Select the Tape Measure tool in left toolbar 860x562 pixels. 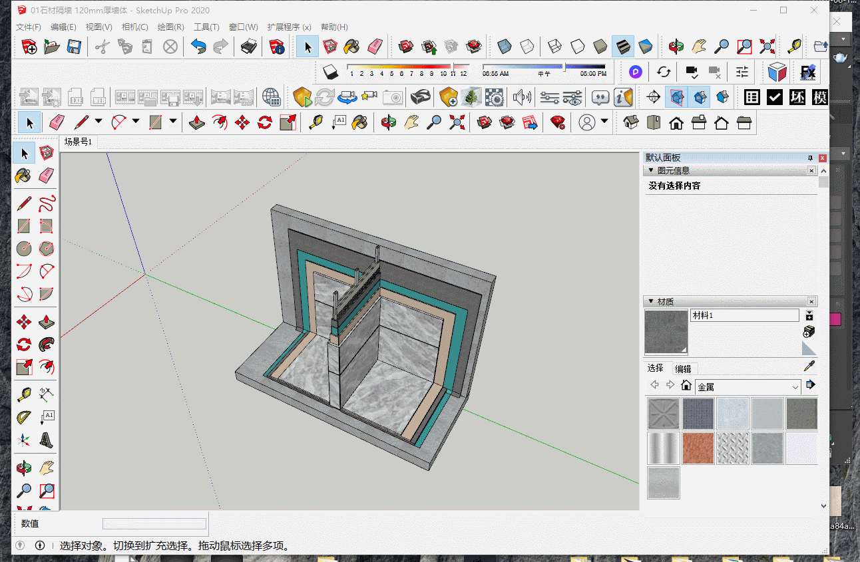click(24, 394)
